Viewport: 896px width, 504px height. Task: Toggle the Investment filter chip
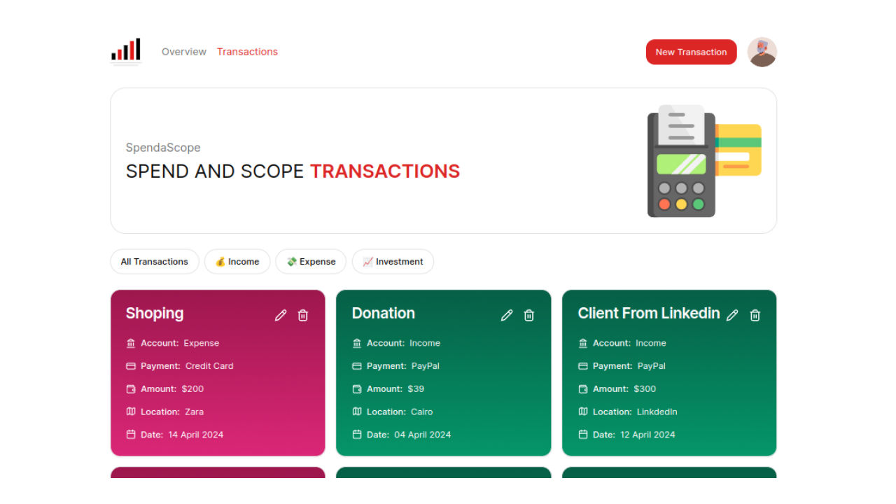pos(393,261)
